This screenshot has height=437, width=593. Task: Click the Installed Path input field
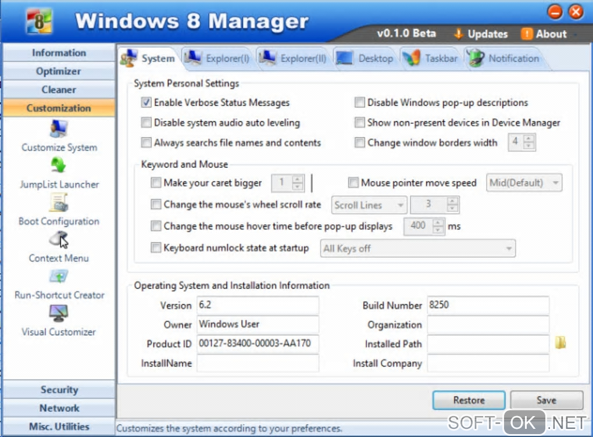coord(488,343)
